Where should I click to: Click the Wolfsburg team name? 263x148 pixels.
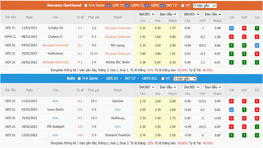118,118
